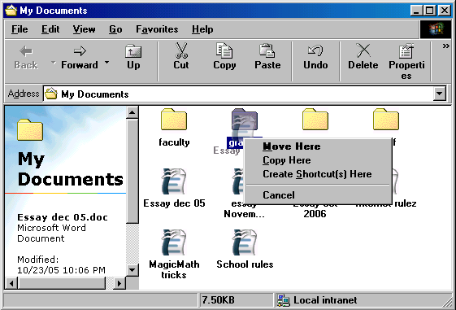Viewport: 456px width, 310px height.
Task: Click the Local intranet zone icon
Action: coord(283,300)
